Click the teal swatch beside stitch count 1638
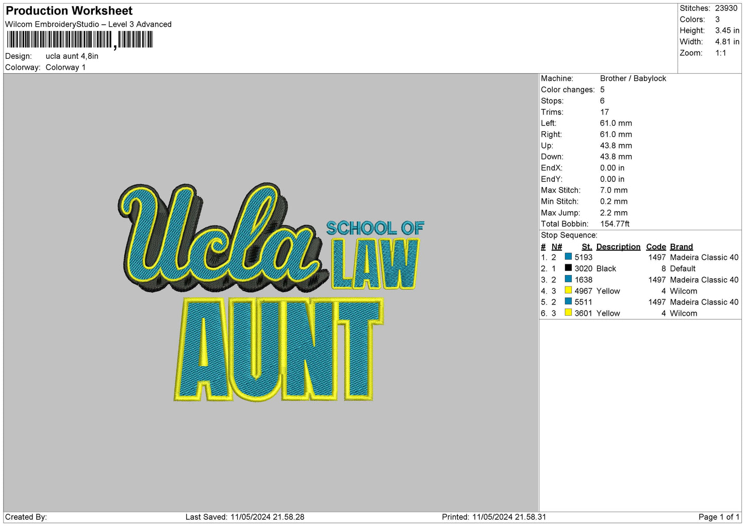 (x=568, y=279)
